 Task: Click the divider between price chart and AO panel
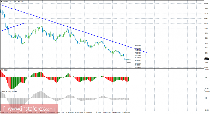(x=102, y=68)
